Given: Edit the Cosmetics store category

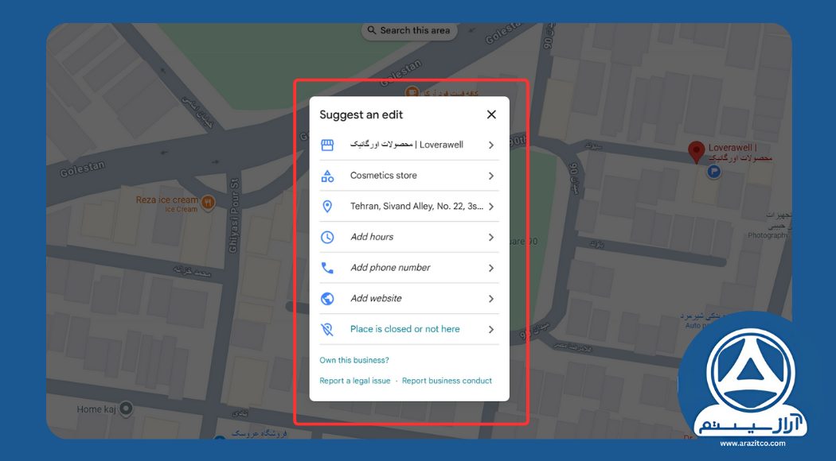Looking at the screenshot, I should (x=409, y=176).
